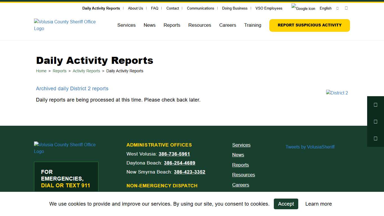Accept the cookies notice

tap(286, 204)
